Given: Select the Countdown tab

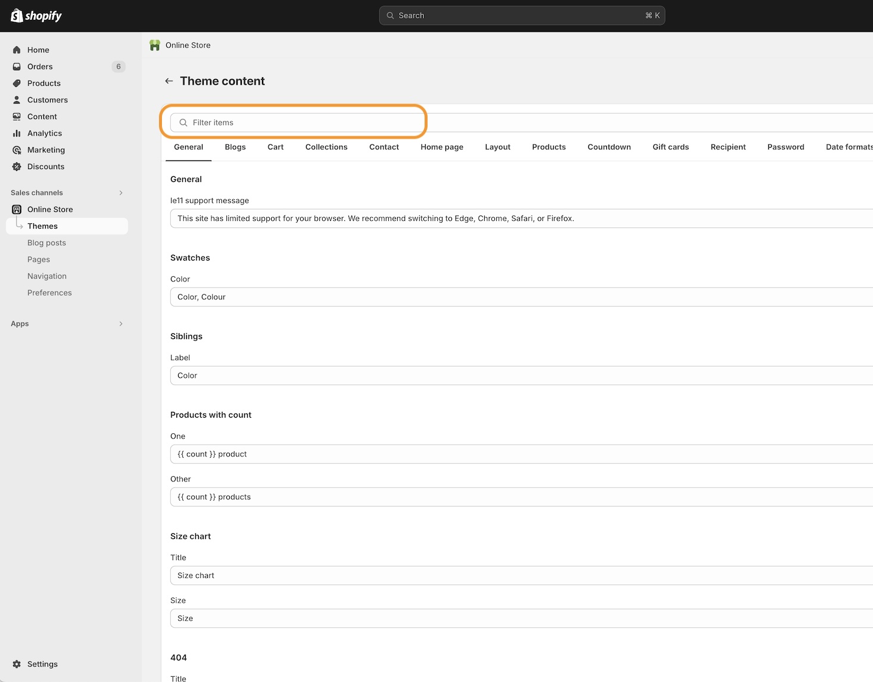Looking at the screenshot, I should (609, 147).
